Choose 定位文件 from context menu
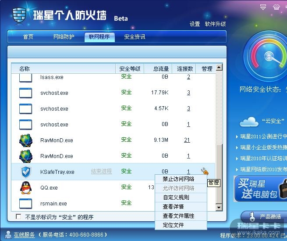The width and height of the screenshot is (287, 241). tap(181, 225)
